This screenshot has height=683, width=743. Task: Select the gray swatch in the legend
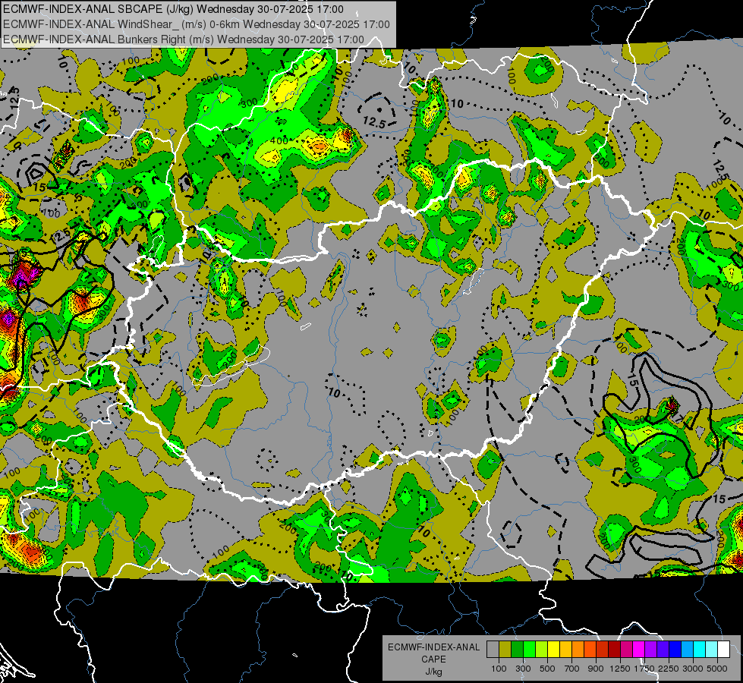pyautogui.click(x=493, y=650)
